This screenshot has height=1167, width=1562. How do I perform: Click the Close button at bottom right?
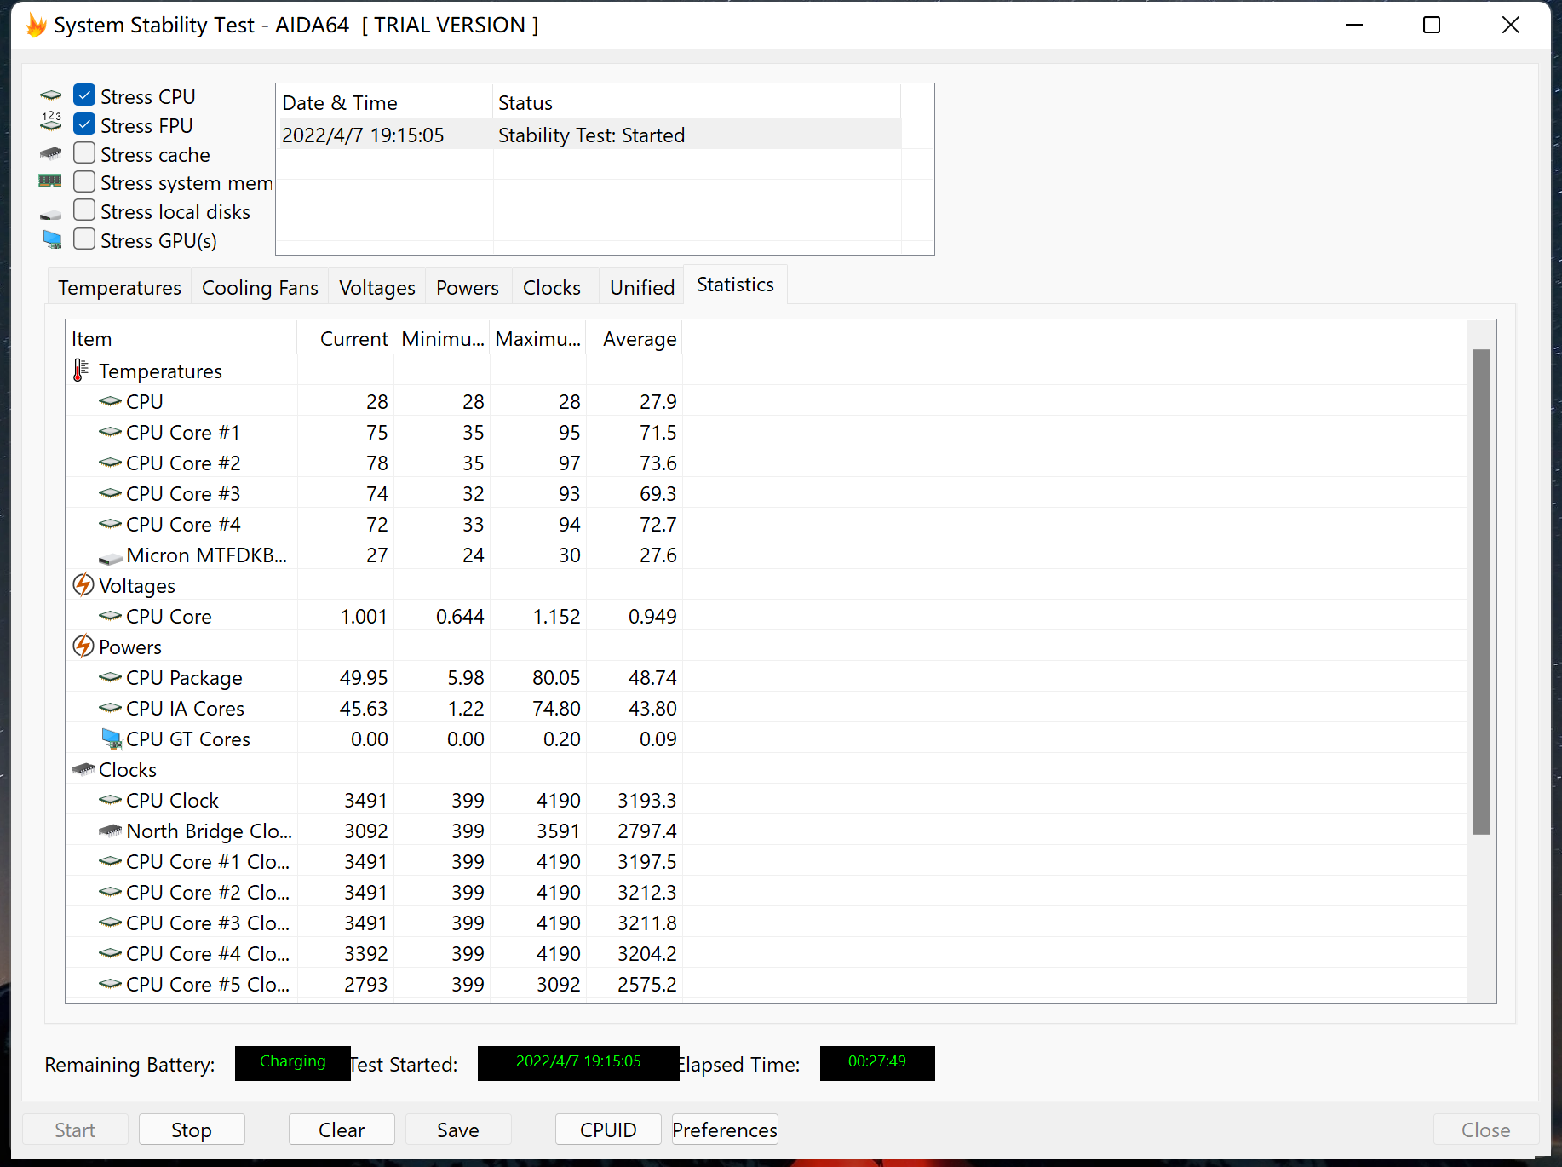1486,1130
